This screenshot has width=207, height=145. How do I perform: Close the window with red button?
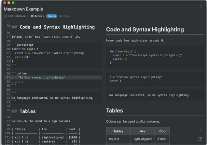tap(5, 3)
